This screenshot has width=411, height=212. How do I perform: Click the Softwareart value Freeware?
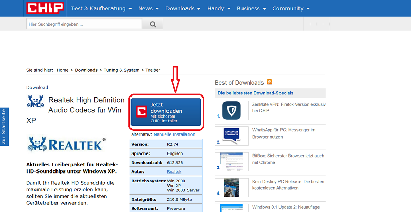176,208
